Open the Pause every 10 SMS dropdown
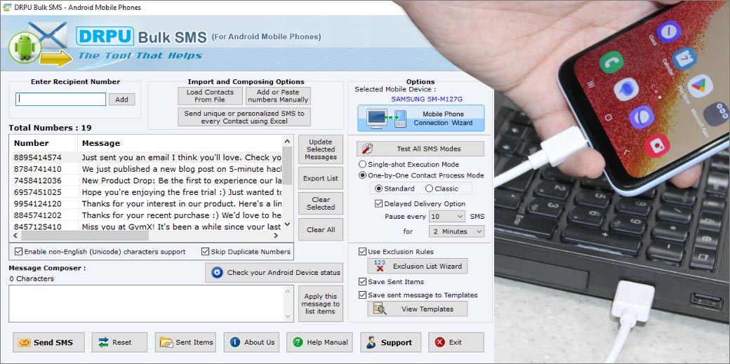 click(447, 217)
